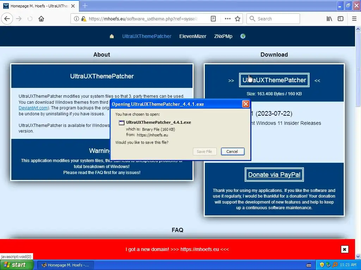Select the Homepage M. Hoefs browser tab
This screenshot has width=361, height=270.
tap(39, 6)
